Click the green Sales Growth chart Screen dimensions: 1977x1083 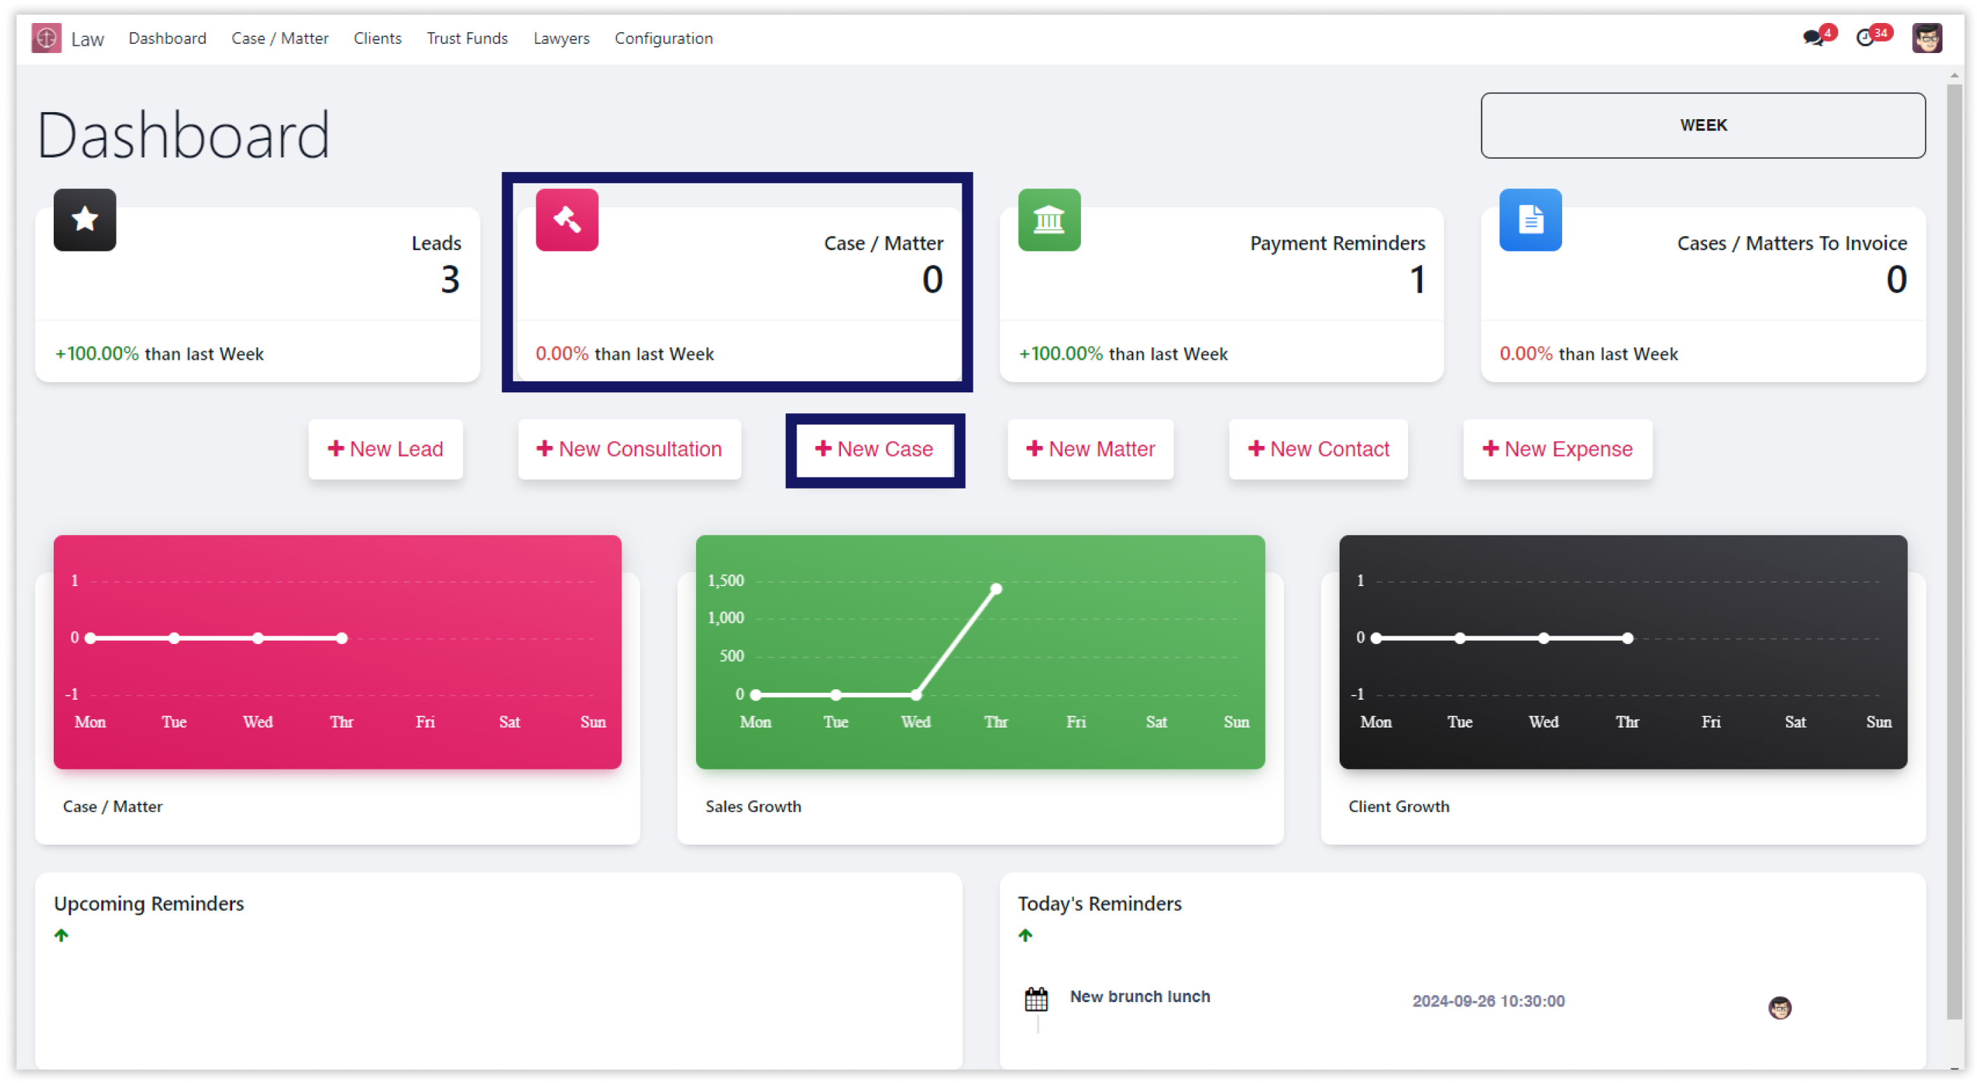coord(979,652)
